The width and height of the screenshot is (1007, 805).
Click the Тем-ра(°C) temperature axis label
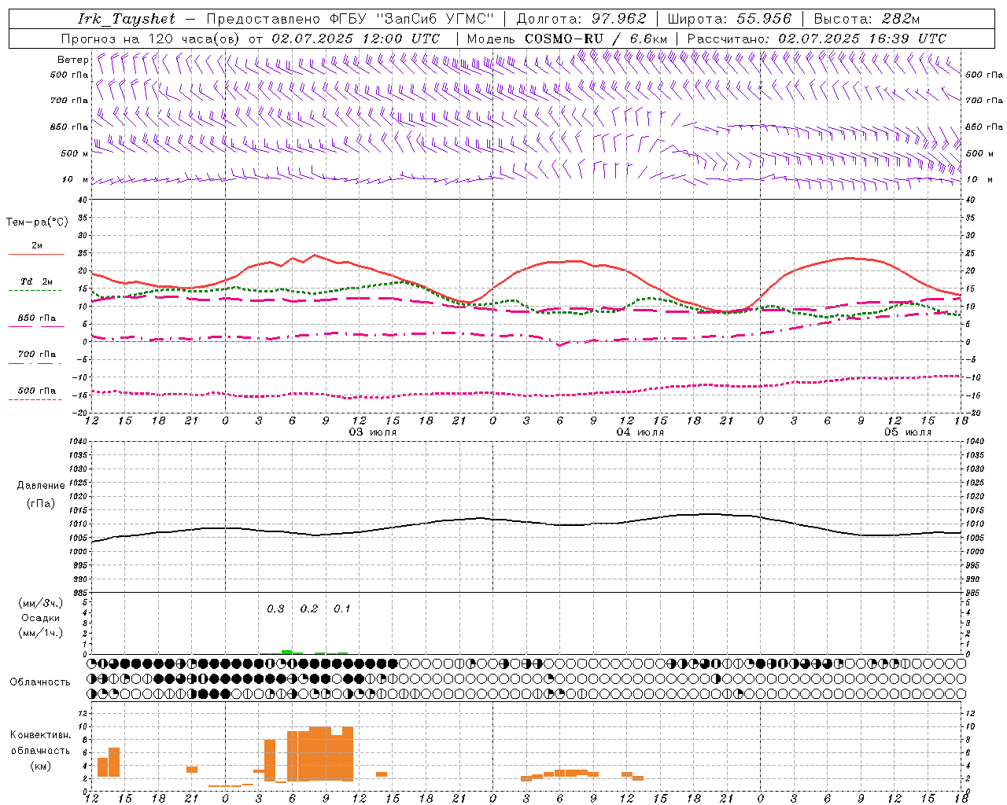tap(37, 222)
